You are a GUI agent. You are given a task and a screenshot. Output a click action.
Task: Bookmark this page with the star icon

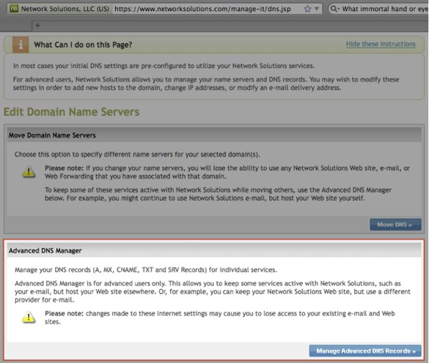[307, 9]
